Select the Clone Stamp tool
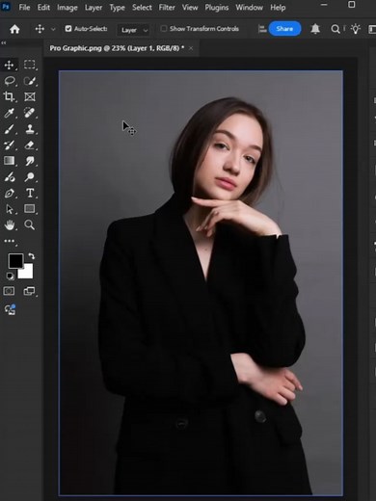 pos(30,129)
